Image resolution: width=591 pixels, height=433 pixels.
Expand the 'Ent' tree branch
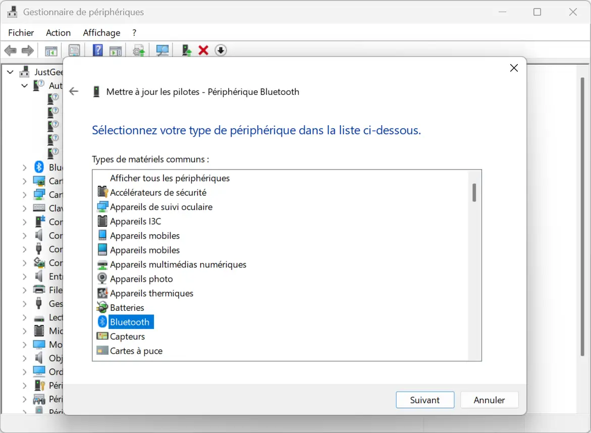(25, 277)
